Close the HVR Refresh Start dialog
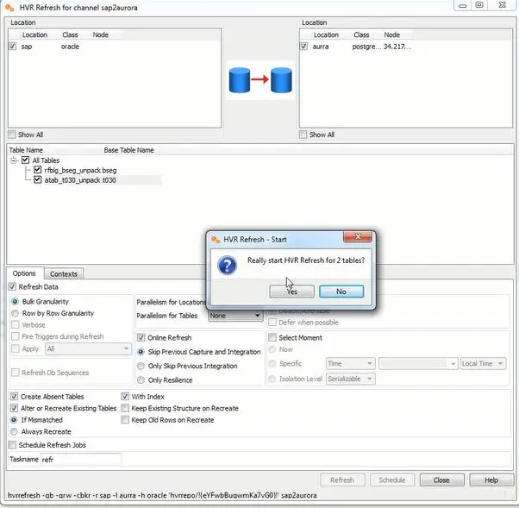Image resolution: width=519 pixels, height=508 pixels. coord(358,236)
